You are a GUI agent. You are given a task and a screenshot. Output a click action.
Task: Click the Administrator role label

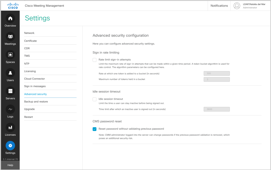pos(250,8)
